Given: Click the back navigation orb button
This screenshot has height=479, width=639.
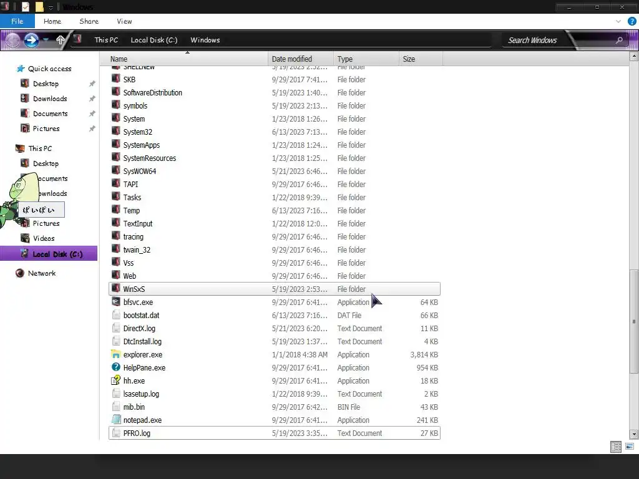Looking at the screenshot, I should click(x=12, y=40).
